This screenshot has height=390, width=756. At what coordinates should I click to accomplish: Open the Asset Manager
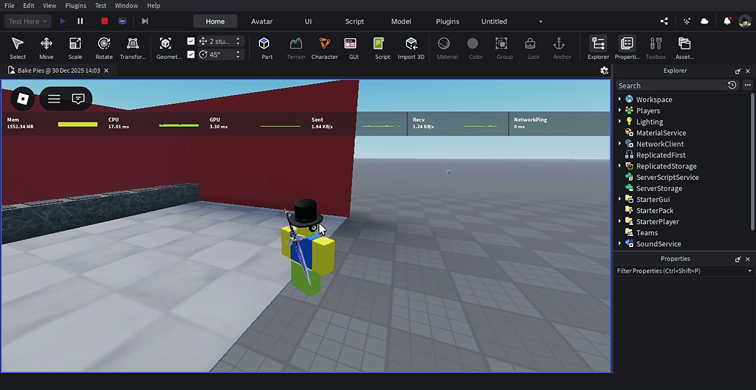pos(684,48)
